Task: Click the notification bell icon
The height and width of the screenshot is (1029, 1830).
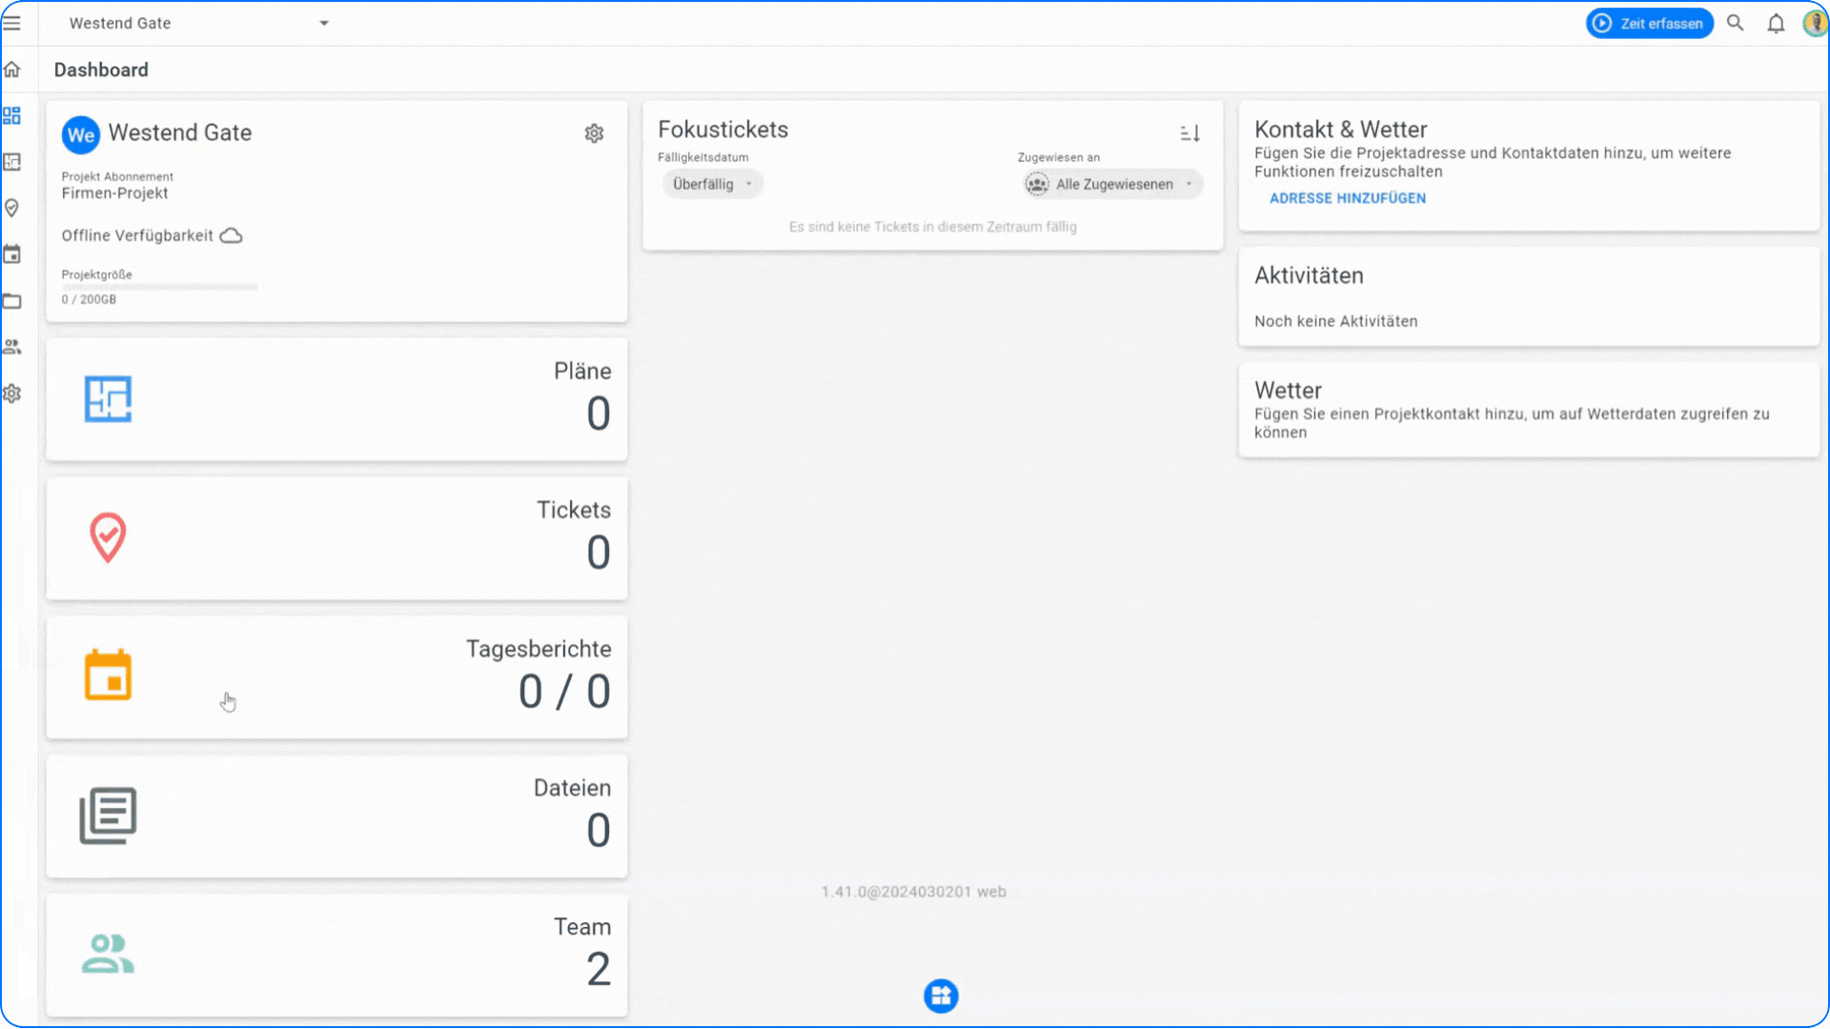Action: 1776,24
